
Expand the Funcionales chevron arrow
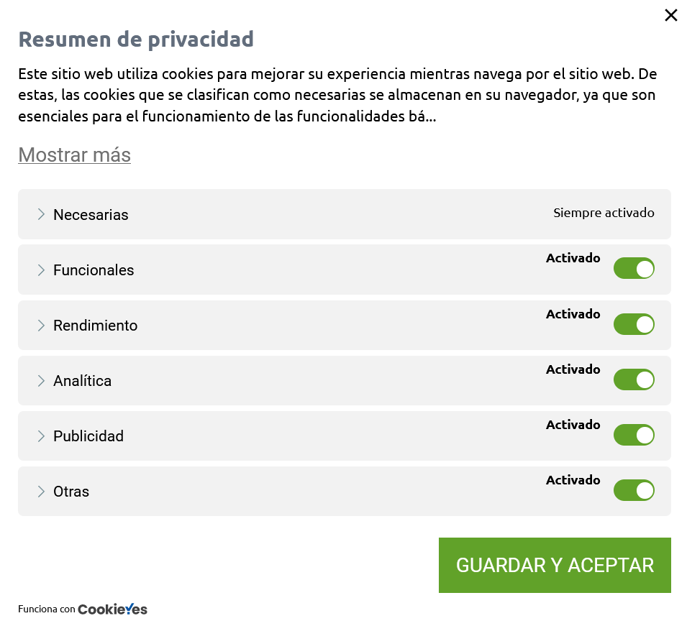41,270
